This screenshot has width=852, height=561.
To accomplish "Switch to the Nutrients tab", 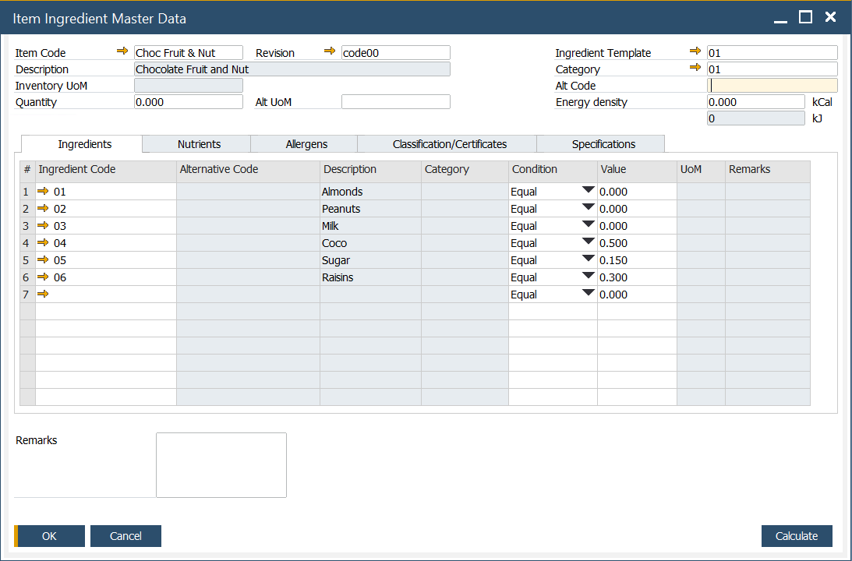I will point(199,144).
